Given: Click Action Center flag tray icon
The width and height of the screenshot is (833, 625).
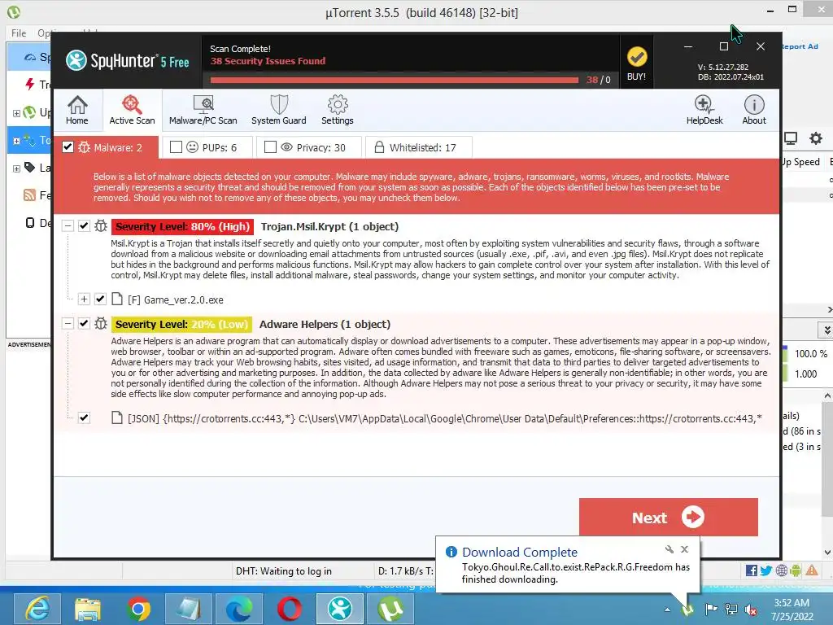Looking at the screenshot, I should 711,609.
